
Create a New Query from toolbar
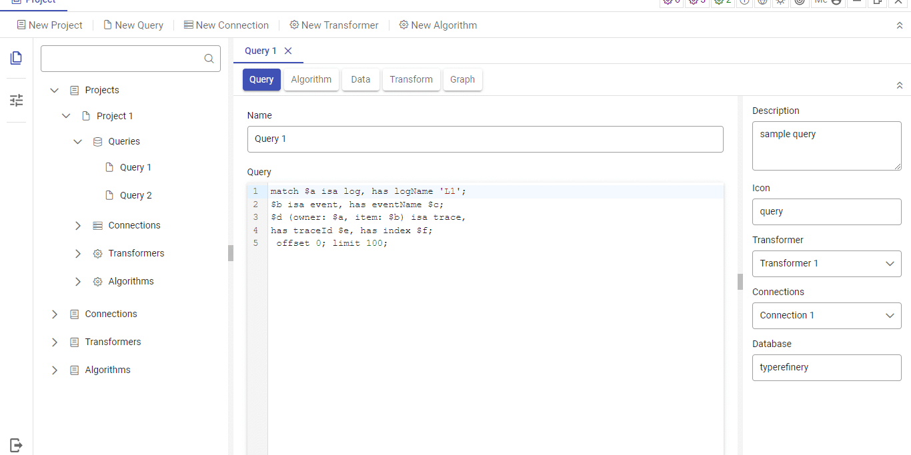[133, 25]
